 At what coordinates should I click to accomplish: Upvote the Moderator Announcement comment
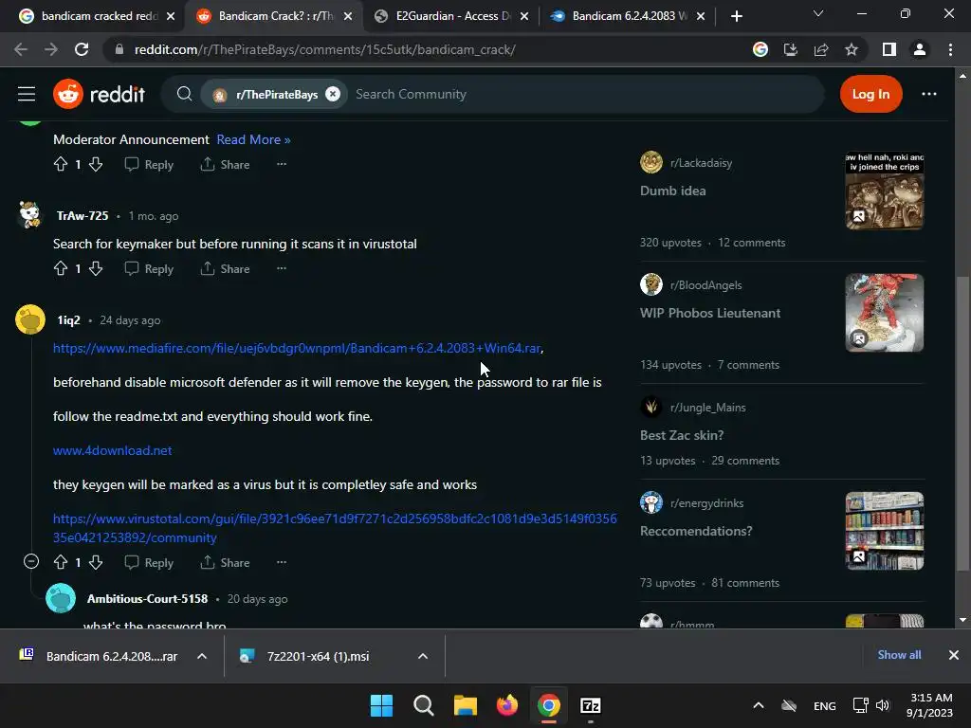pyautogui.click(x=61, y=164)
